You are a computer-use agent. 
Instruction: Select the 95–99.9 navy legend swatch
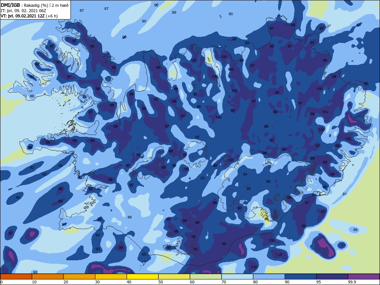332,277
